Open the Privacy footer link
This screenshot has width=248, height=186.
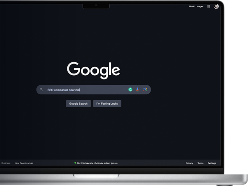[189, 163]
